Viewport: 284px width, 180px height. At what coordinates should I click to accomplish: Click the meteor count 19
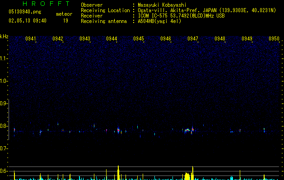[x=65, y=21]
